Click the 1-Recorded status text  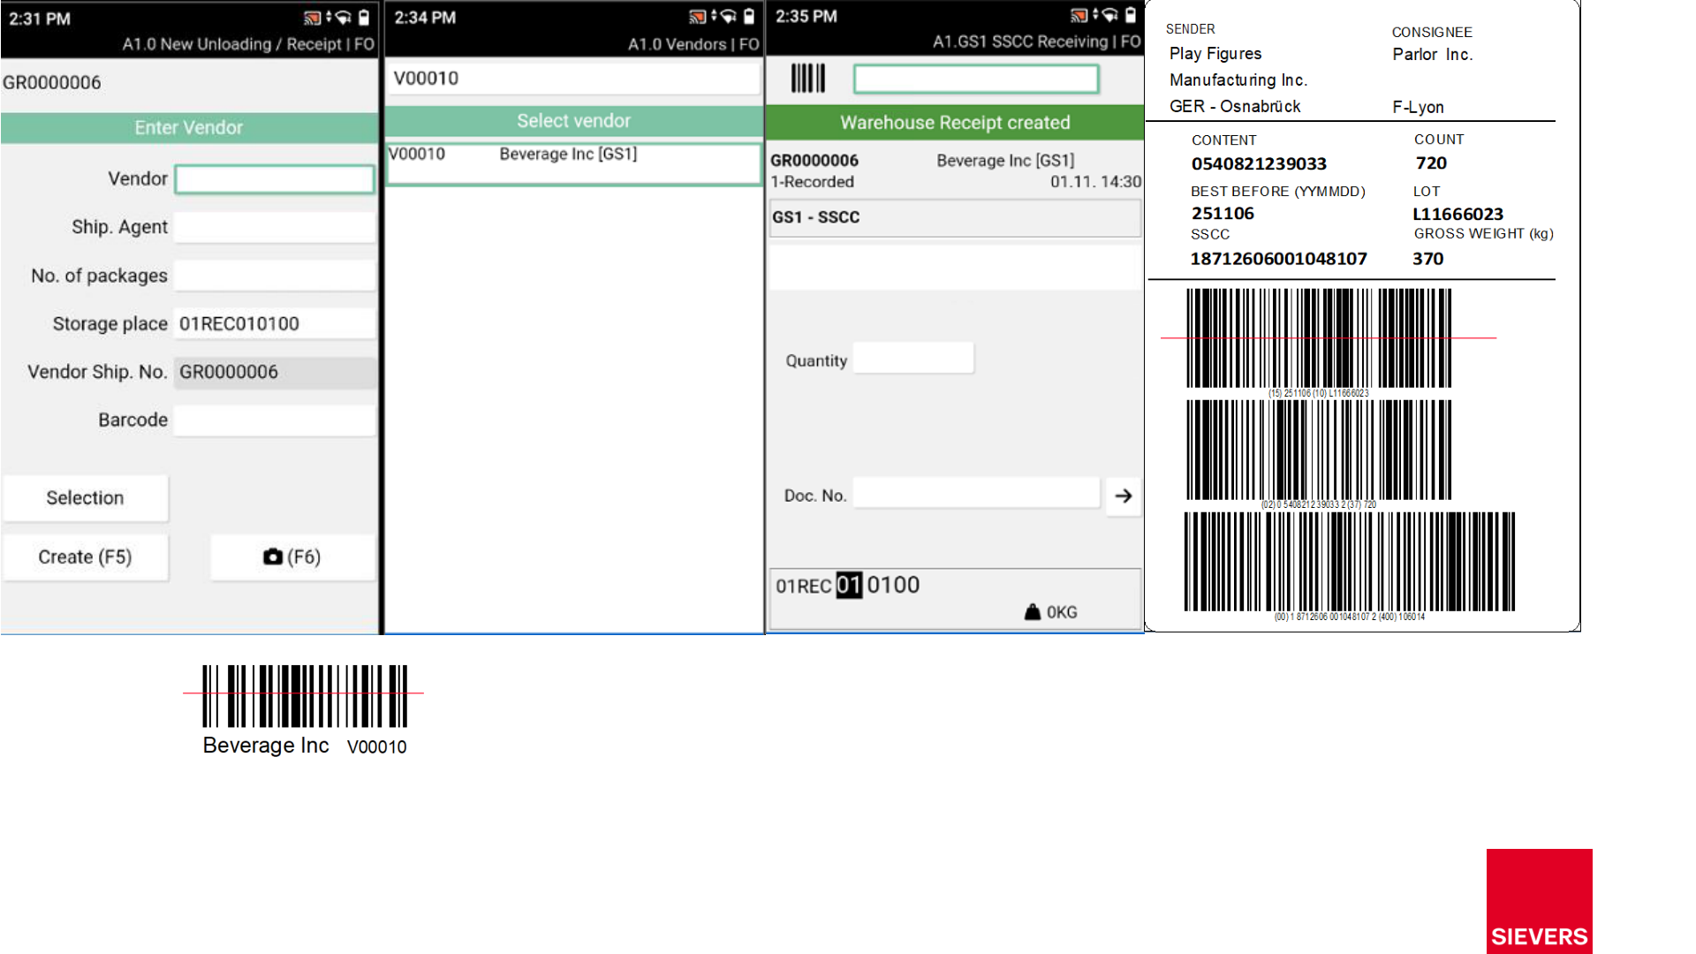[x=812, y=182]
